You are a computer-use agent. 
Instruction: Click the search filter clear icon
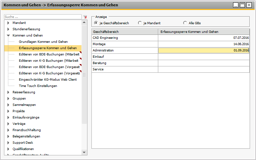click(x=85, y=17)
